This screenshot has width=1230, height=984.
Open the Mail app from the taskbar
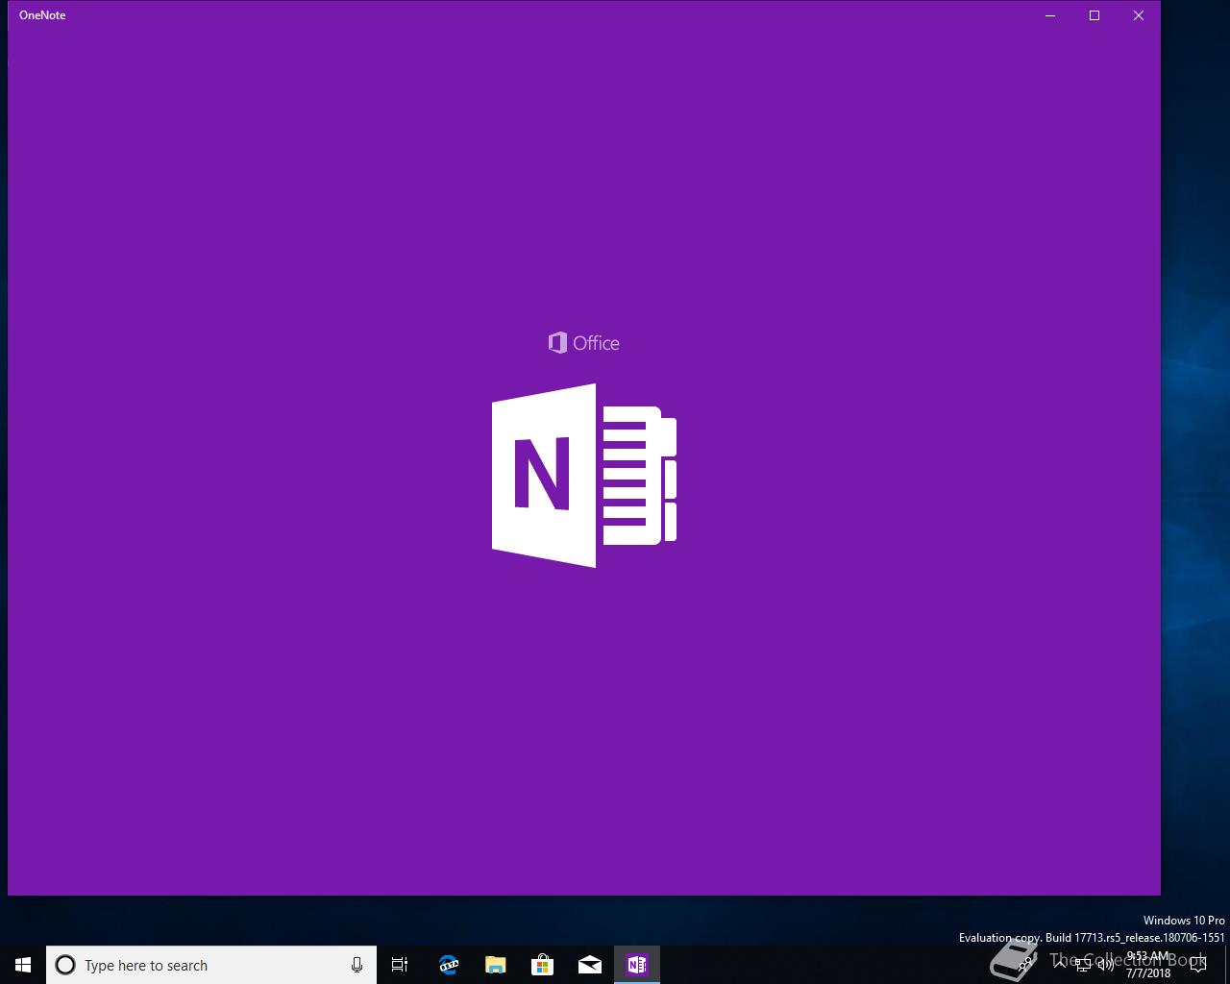click(589, 965)
